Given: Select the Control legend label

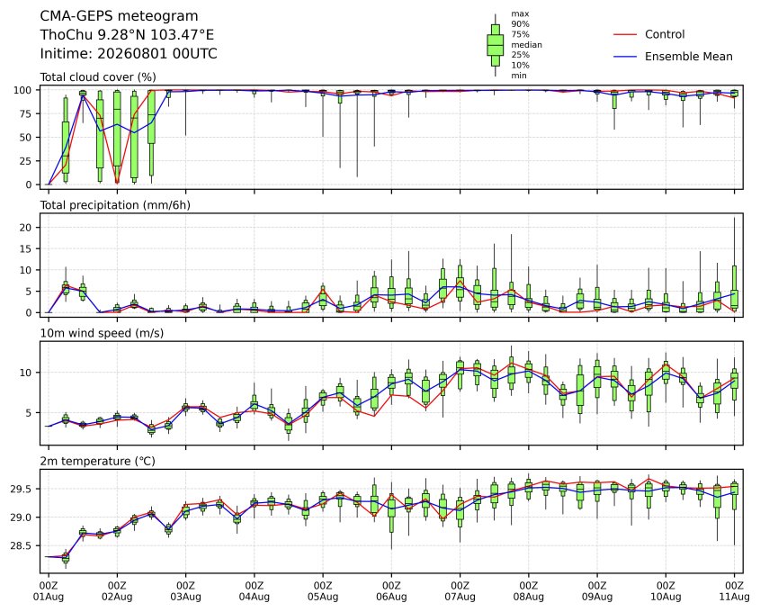Looking at the screenshot, I should 665,34.
